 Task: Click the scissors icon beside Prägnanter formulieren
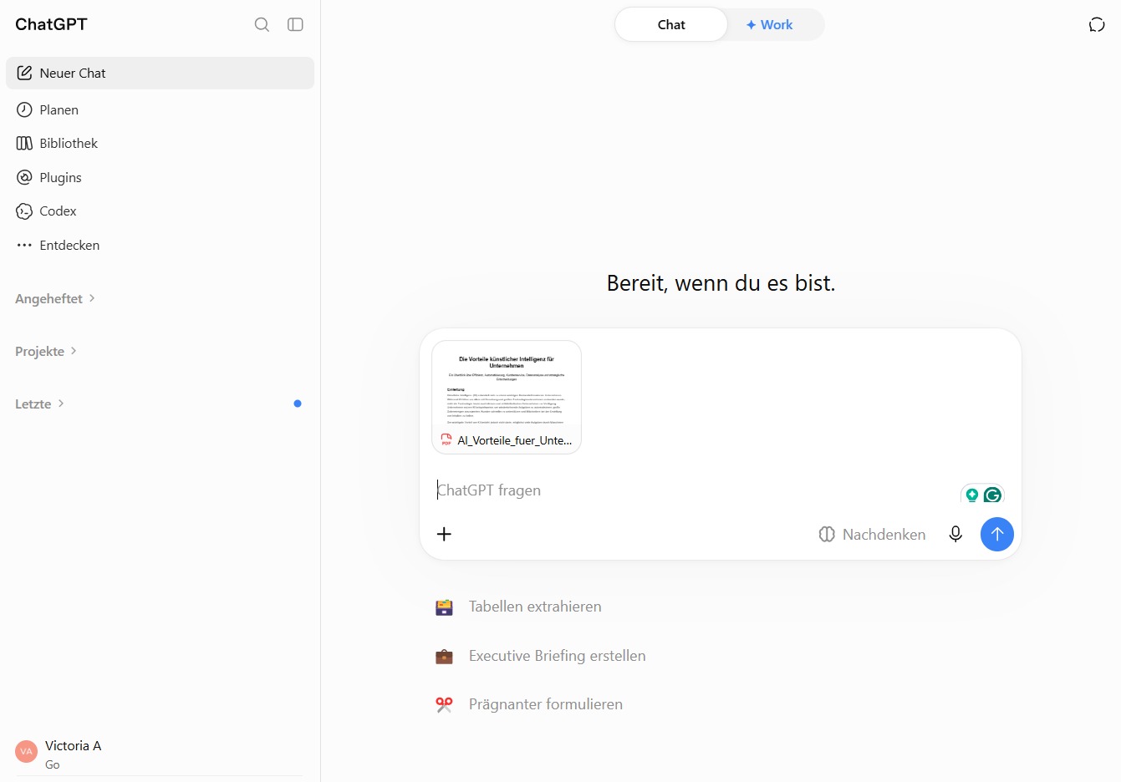point(444,704)
